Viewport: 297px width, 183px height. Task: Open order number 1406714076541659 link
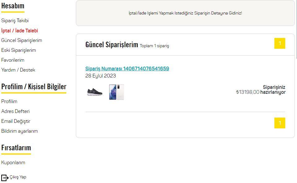click(x=127, y=69)
